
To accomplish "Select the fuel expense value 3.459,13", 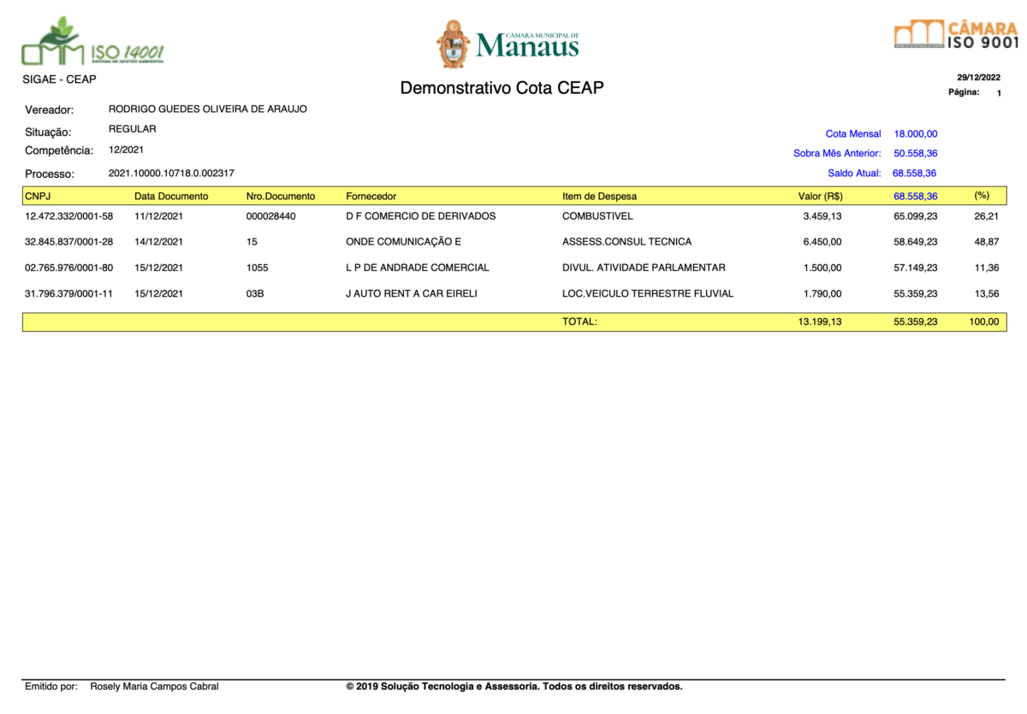I will click(x=822, y=216).
